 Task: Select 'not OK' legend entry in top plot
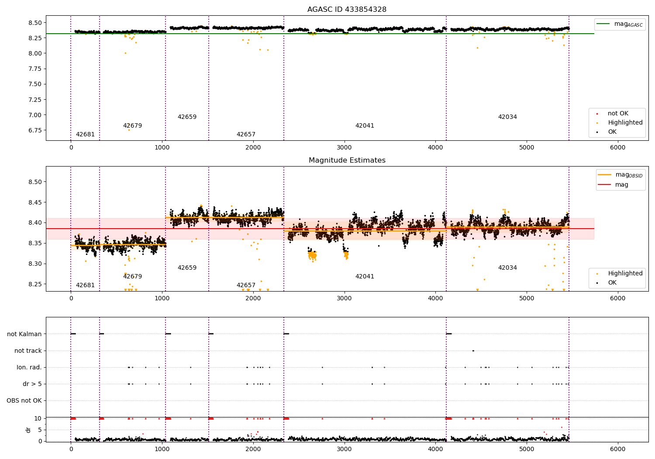618,114
